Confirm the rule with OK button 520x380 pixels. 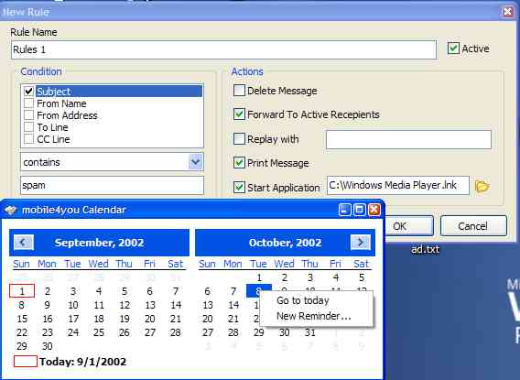[x=408, y=226]
